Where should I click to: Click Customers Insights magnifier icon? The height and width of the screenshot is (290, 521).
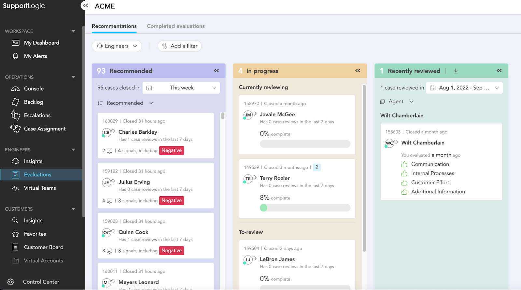click(15, 220)
